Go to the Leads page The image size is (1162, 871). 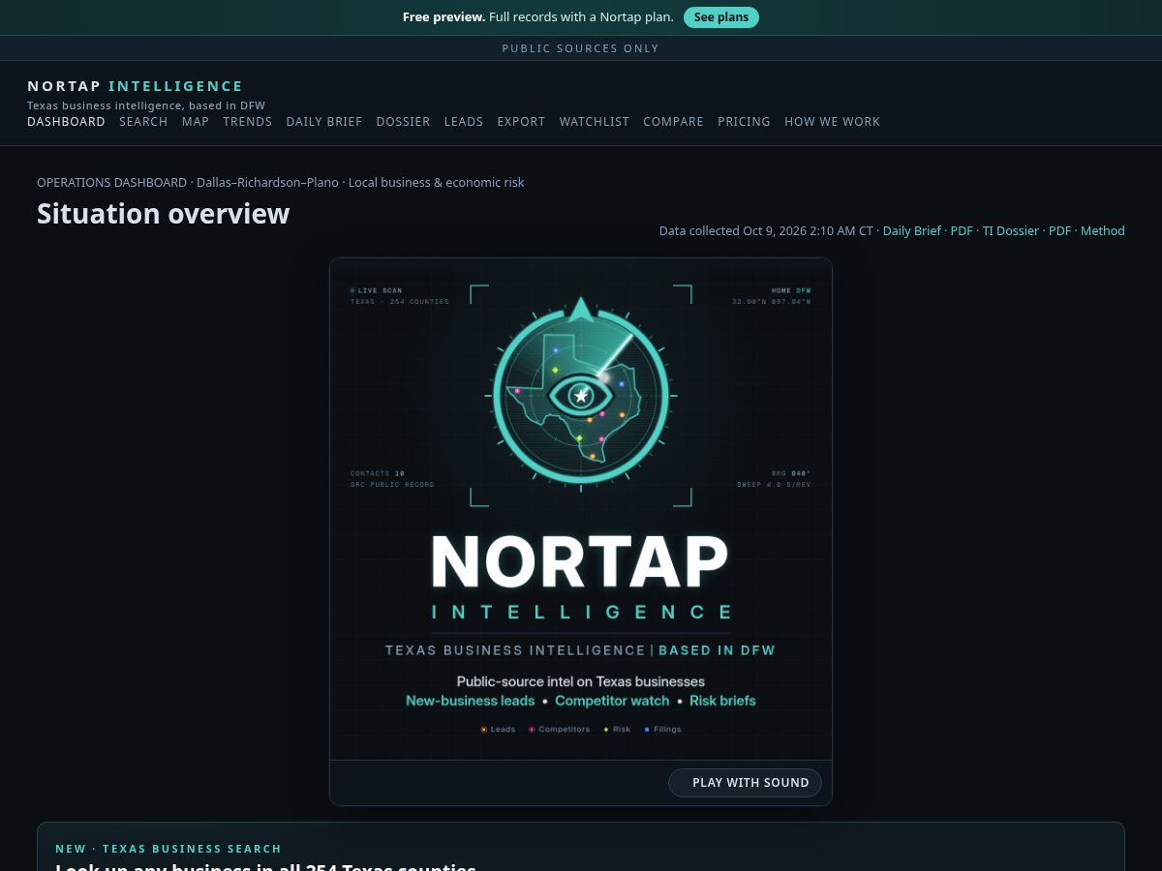click(464, 122)
